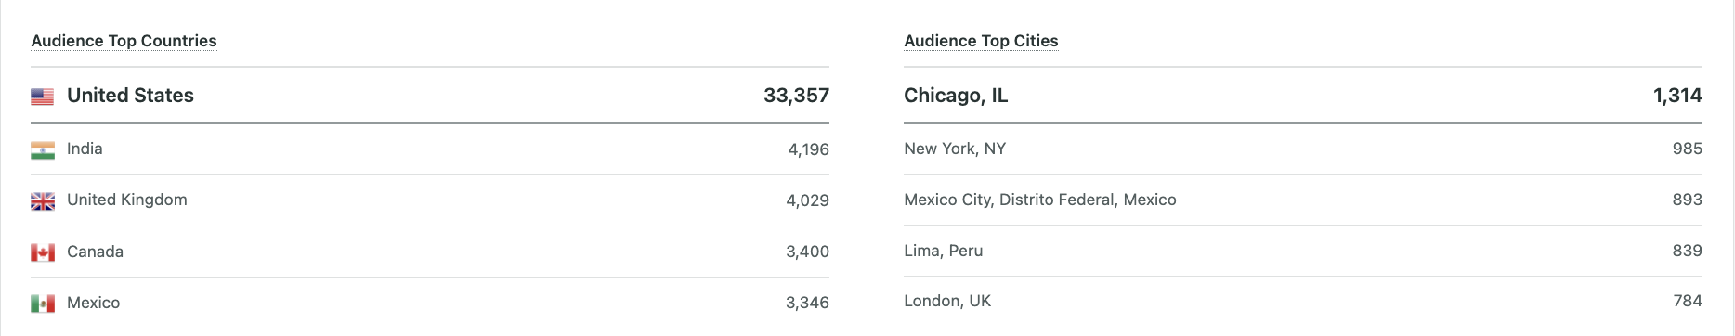1735x336 pixels.
Task: Click the United States flag icon
Action: 43,97
